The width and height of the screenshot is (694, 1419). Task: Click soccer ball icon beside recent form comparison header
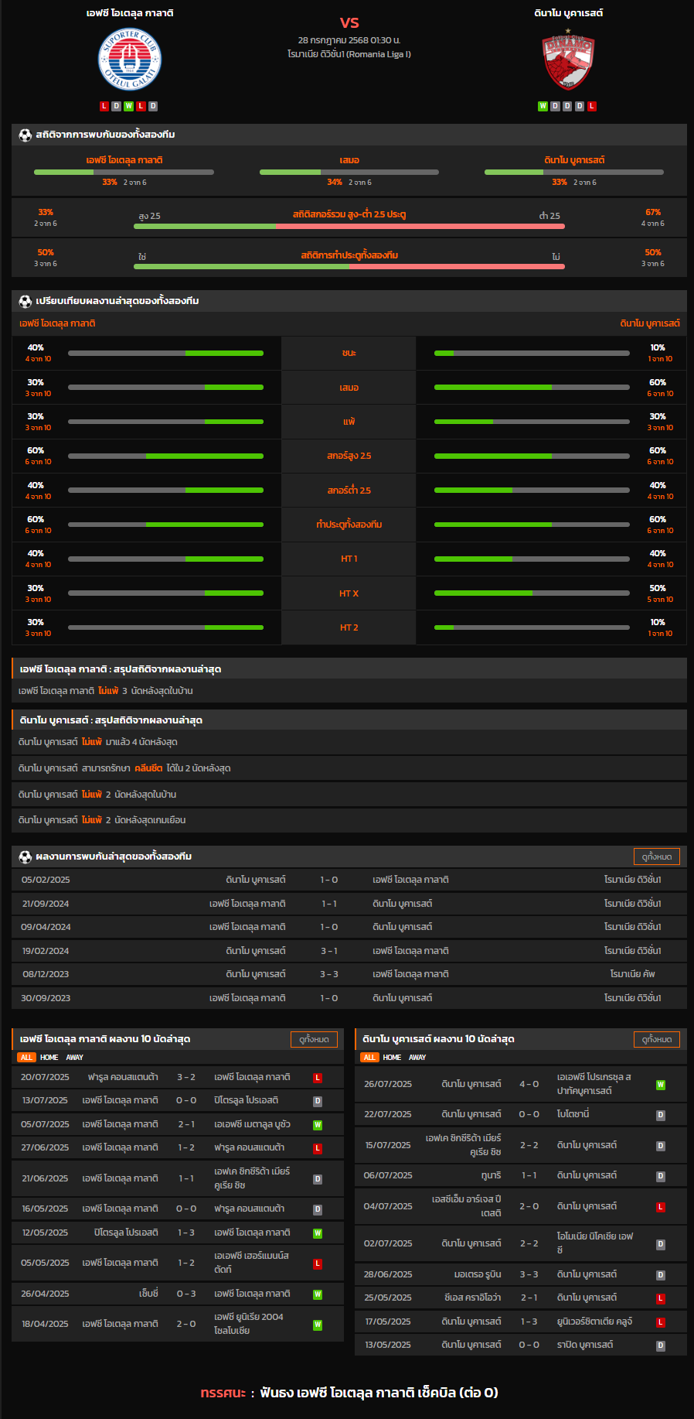click(26, 301)
